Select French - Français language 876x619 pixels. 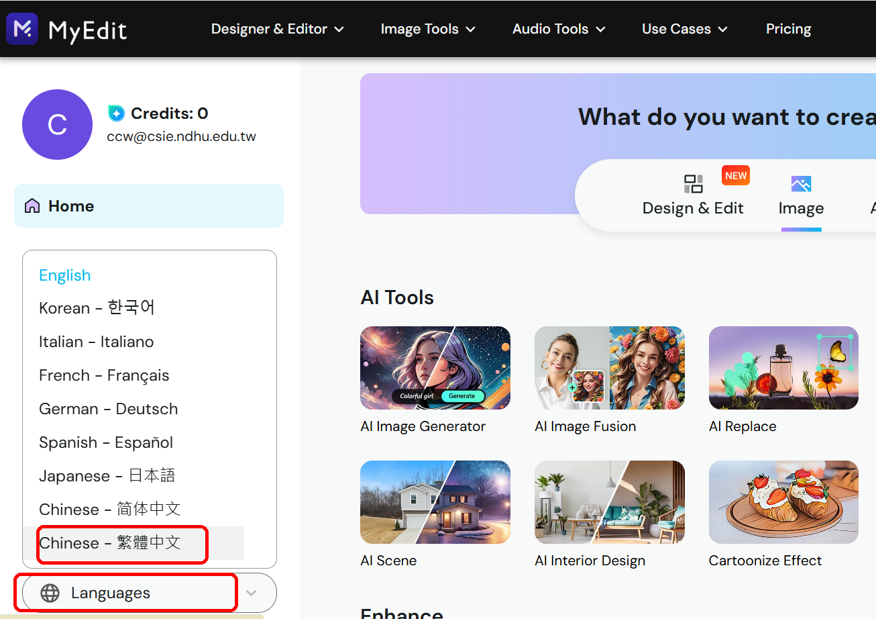(x=104, y=375)
